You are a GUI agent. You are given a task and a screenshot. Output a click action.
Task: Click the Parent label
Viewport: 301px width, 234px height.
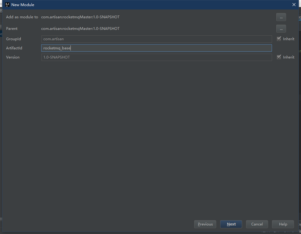(12, 29)
